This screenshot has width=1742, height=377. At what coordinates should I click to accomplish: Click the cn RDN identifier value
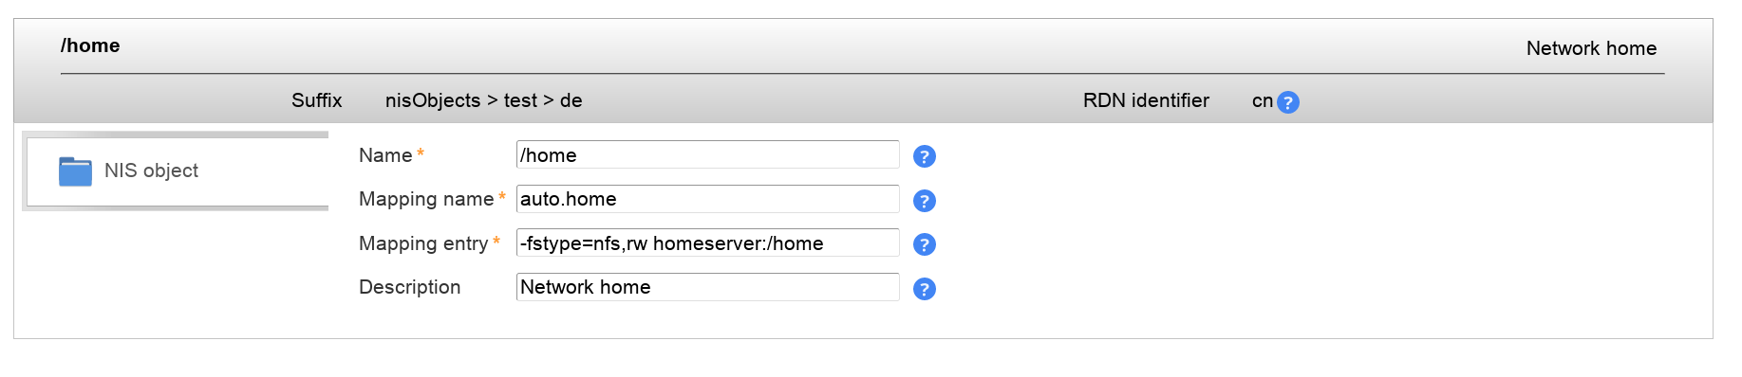pyautogui.click(x=1263, y=100)
